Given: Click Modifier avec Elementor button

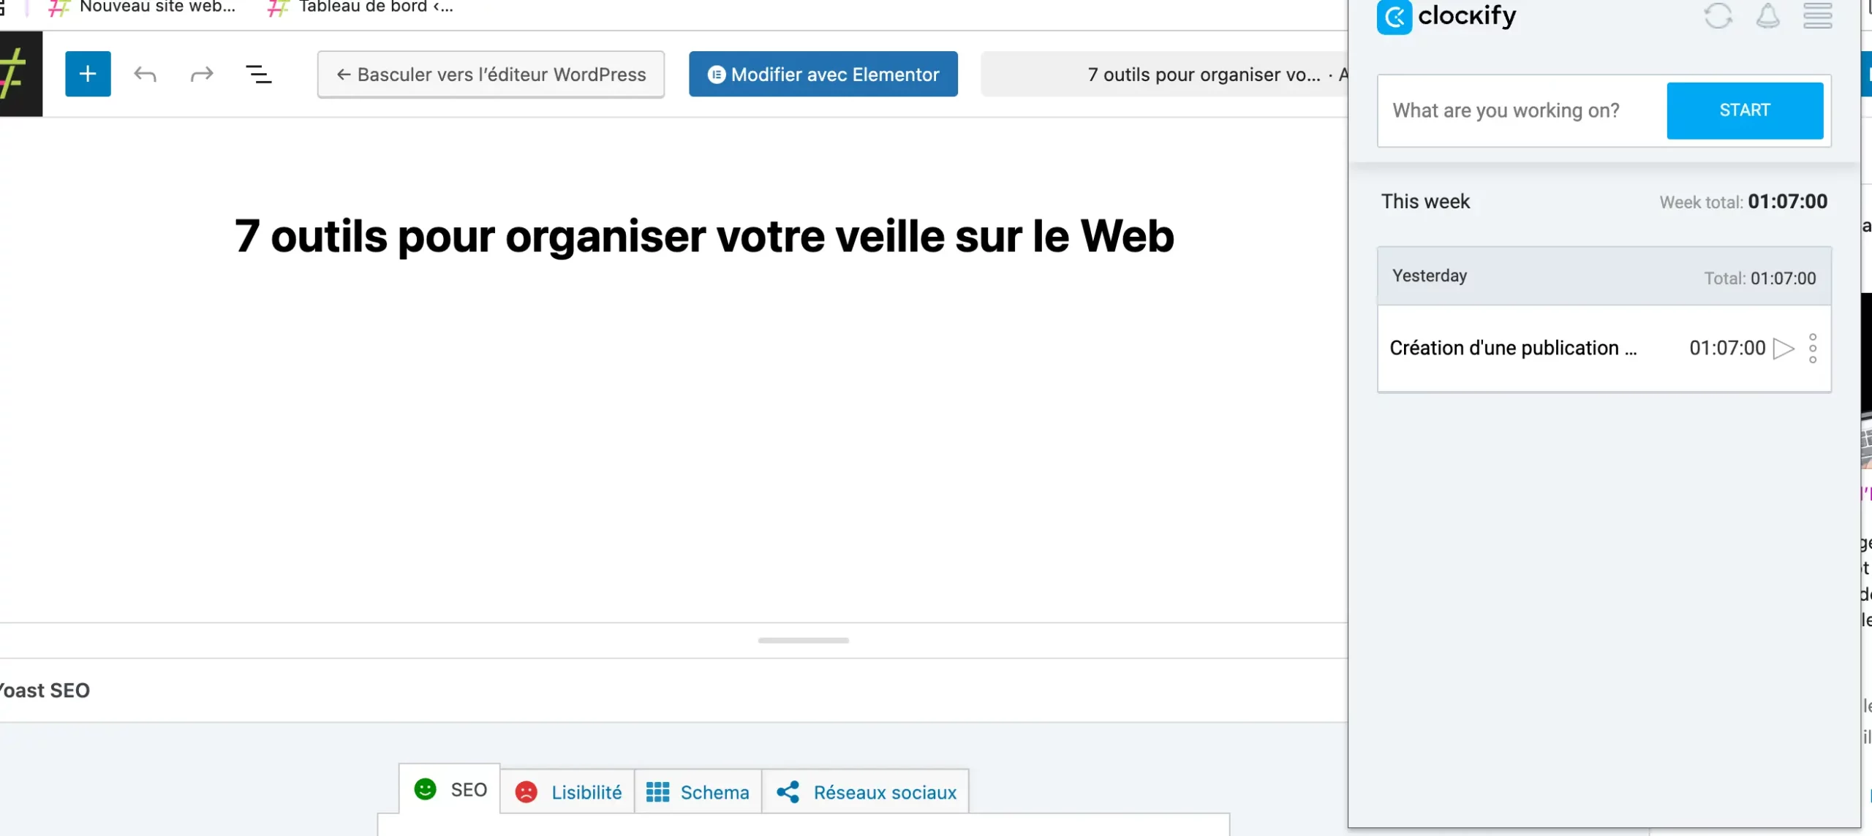Looking at the screenshot, I should (823, 75).
